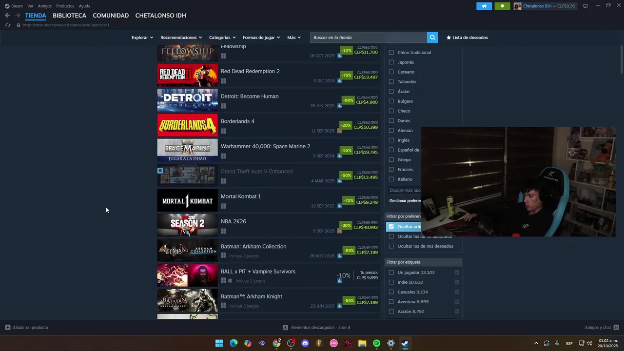
Task: Check the Casuales tag filter
Action: (391, 292)
